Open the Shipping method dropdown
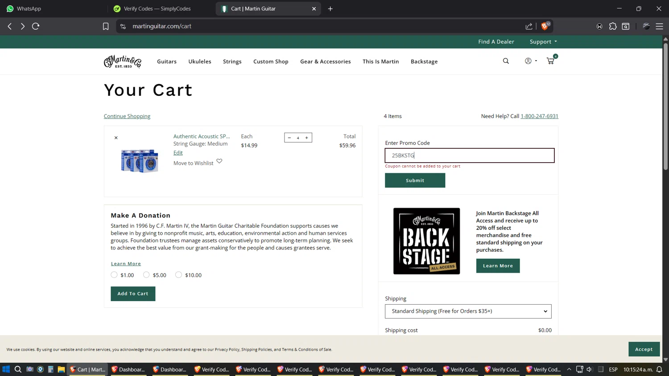The image size is (669, 376). (468, 311)
